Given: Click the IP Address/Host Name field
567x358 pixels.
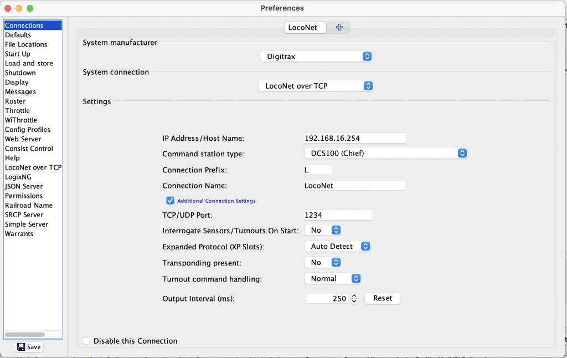Looking at the screenshot, I should coord(354,138).
